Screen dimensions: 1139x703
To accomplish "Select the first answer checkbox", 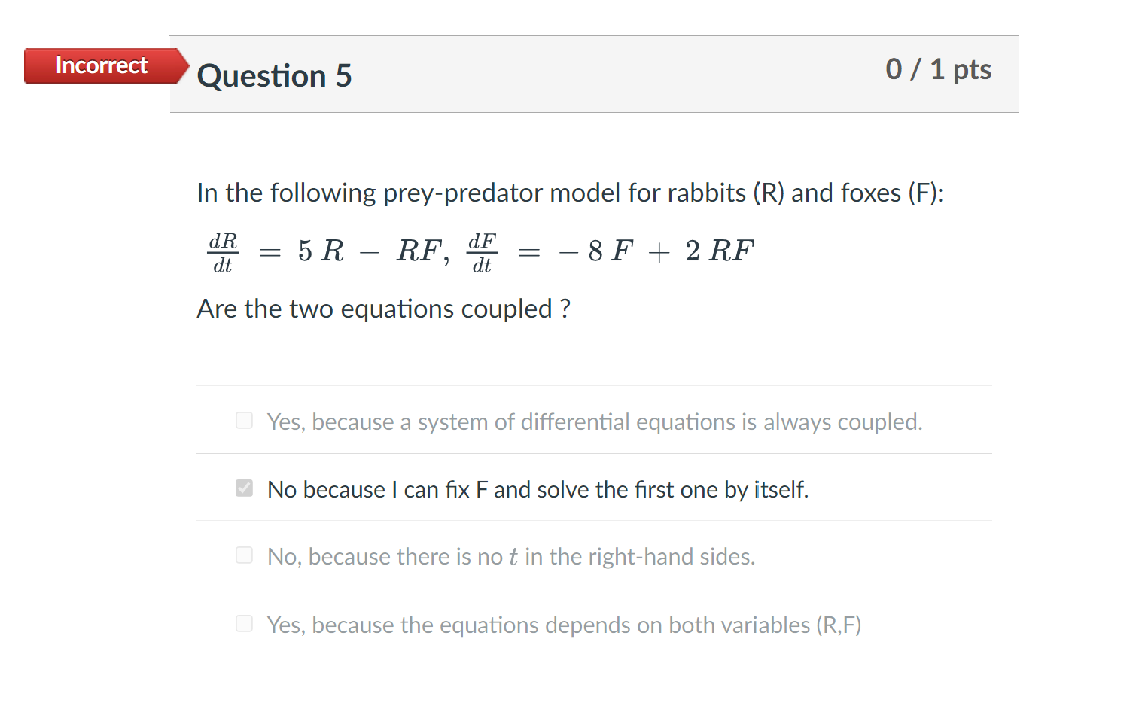I will 244,421.
